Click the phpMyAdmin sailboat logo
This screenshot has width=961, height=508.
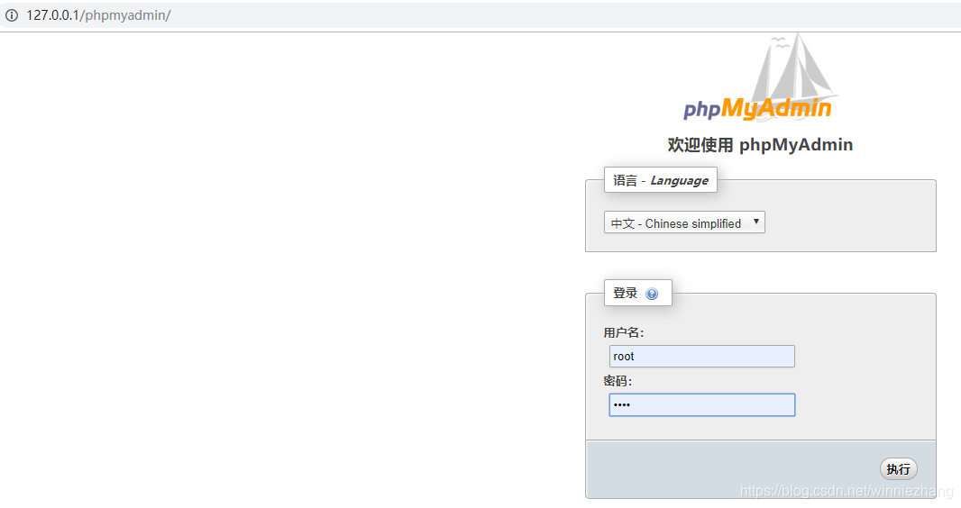tap(760, 77)
